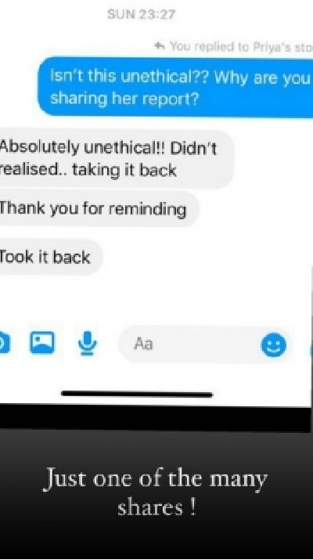
Task: Tap the word 'shares !' in the caption
Action: pos(156,507)
